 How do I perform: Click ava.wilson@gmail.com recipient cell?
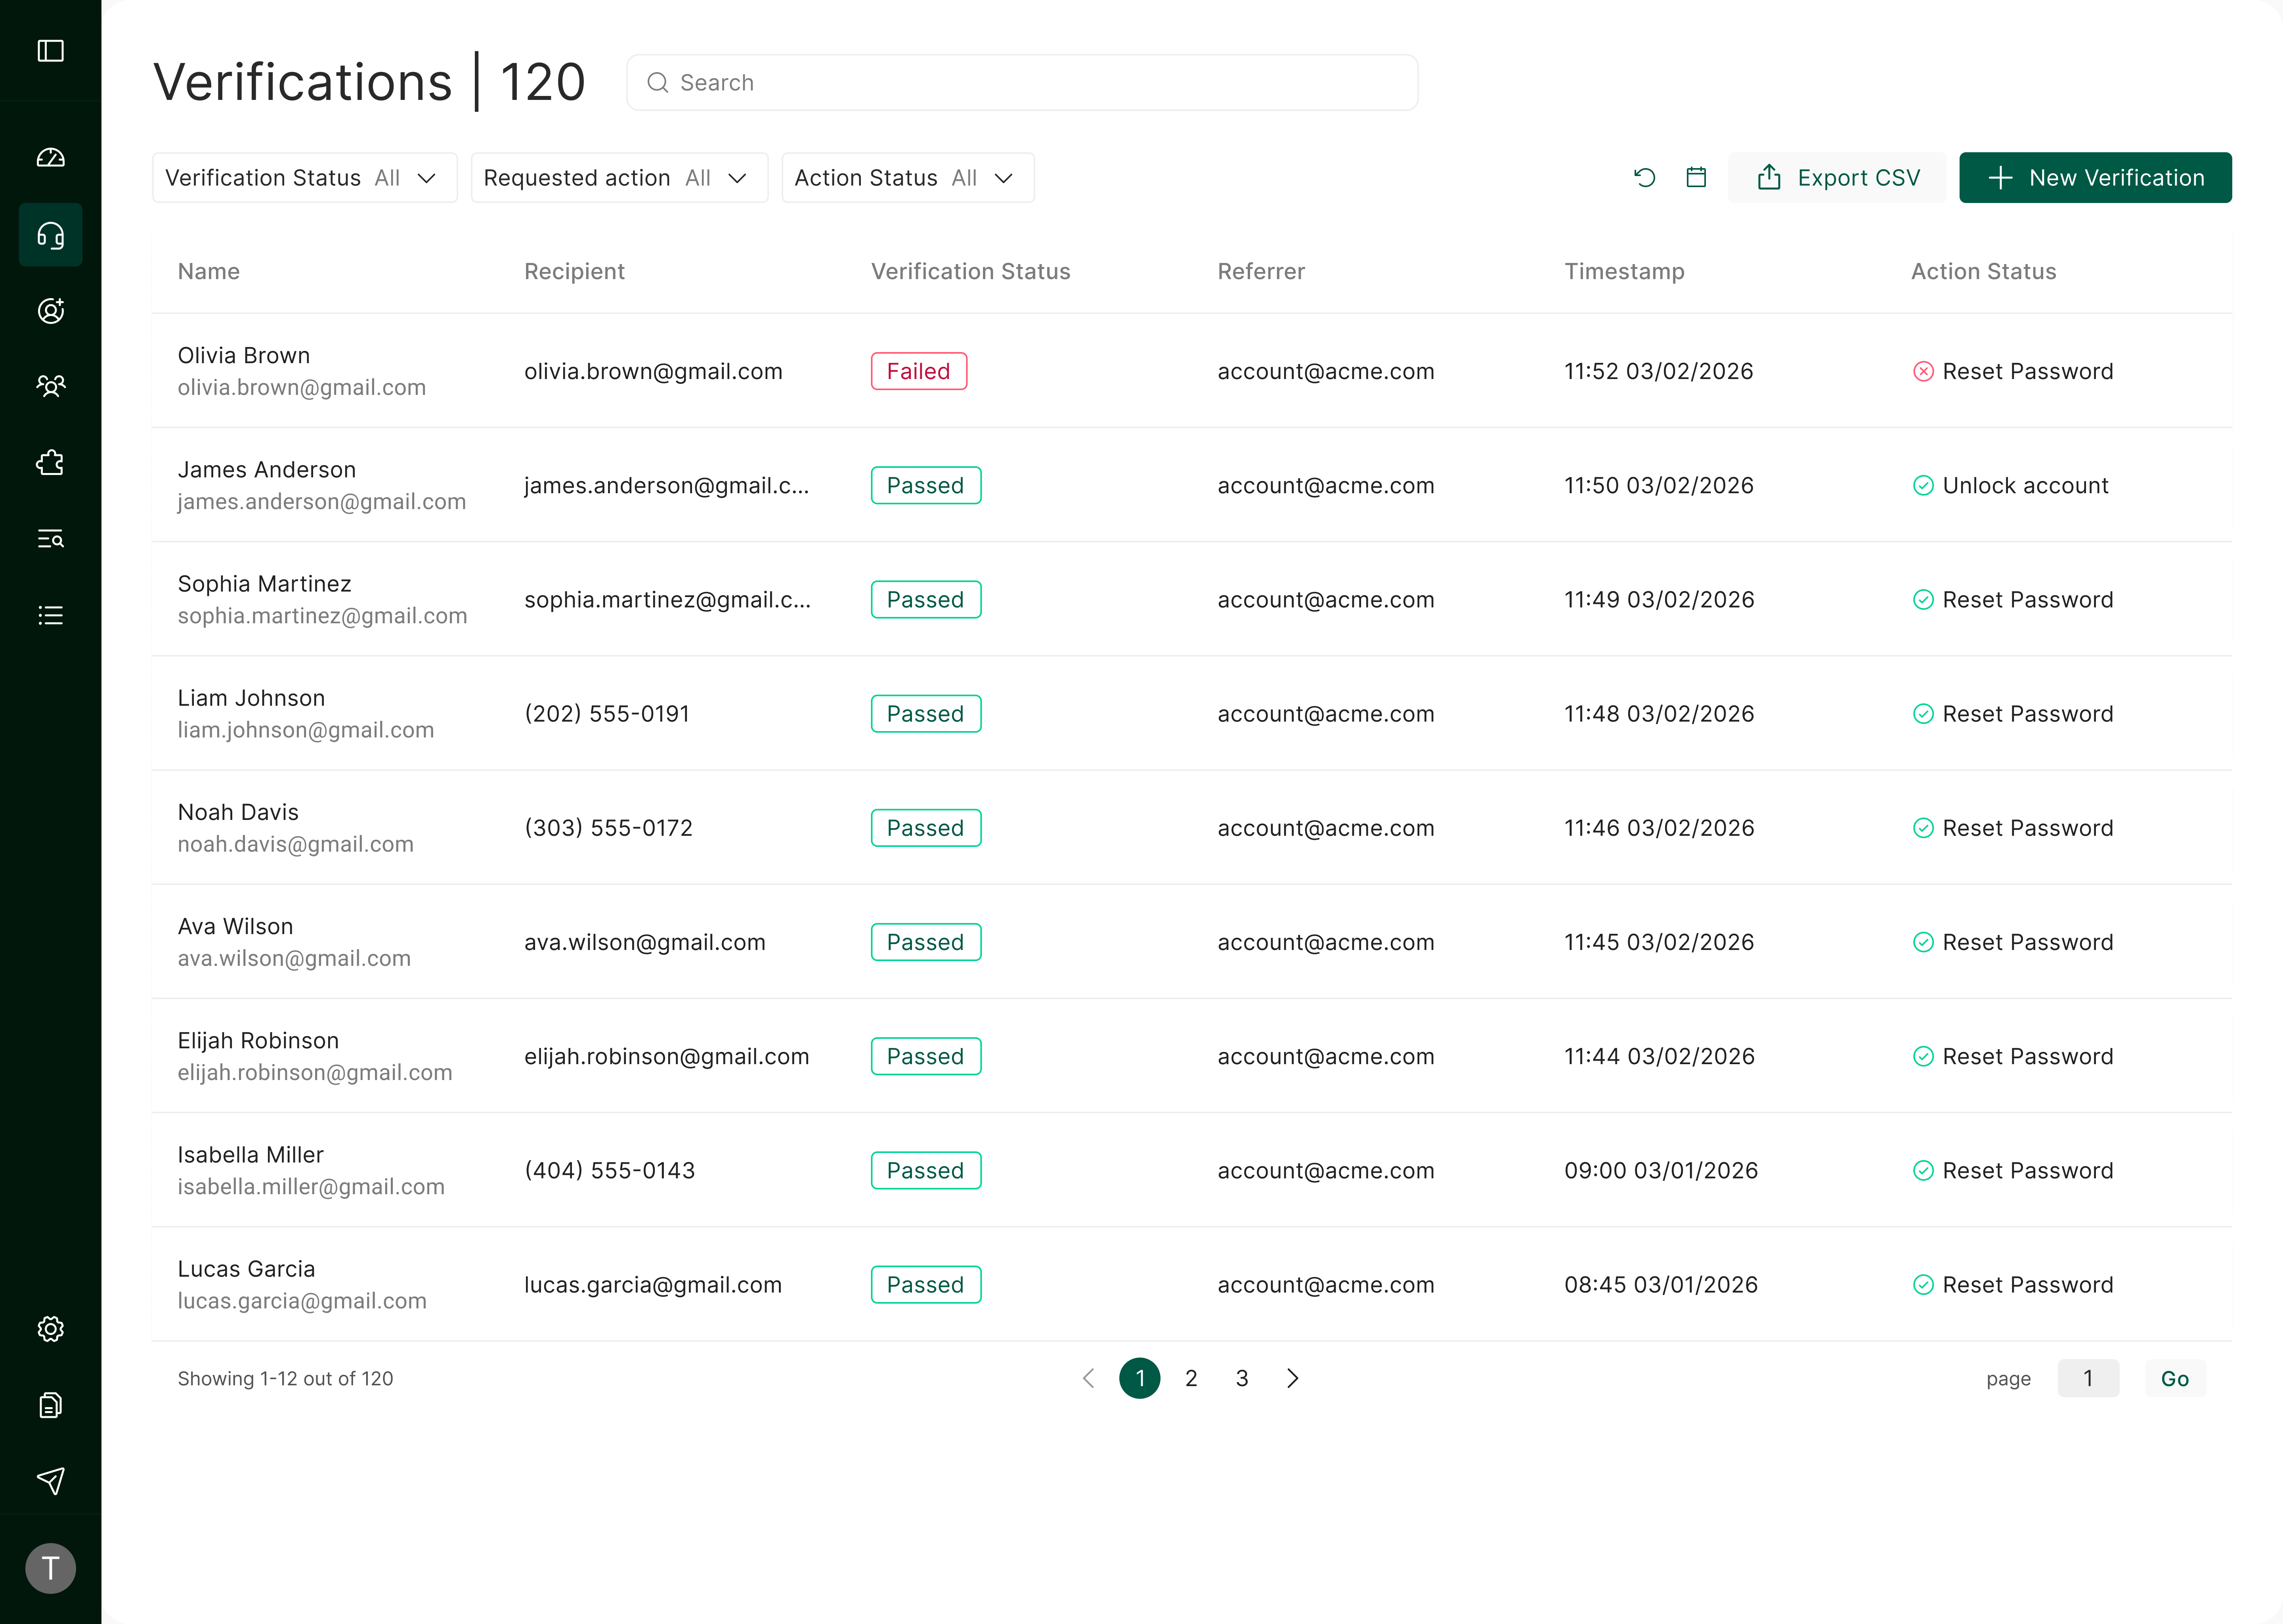click(645, 943)
